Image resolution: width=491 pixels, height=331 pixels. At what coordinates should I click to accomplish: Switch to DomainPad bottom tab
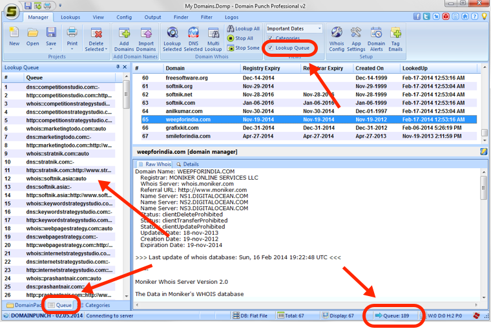point(24,305)
